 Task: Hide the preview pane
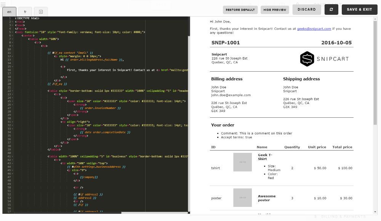point(275,10)
